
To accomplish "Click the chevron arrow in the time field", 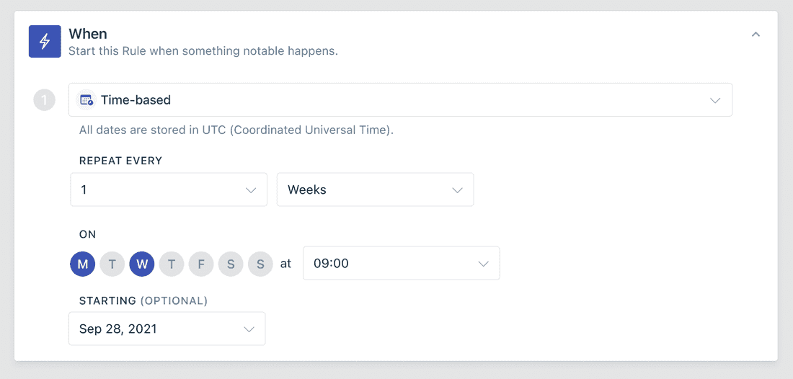I will (484, 264).
